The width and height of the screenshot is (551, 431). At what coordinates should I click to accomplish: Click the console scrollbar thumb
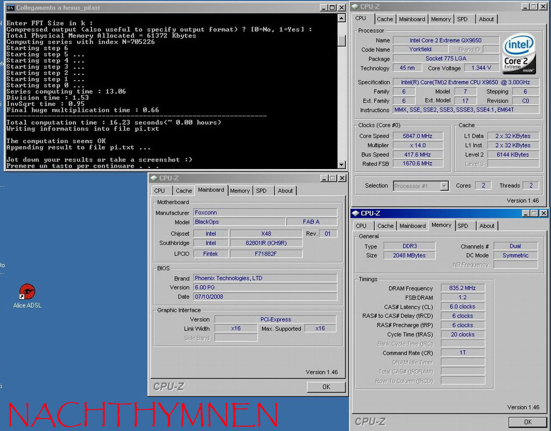point(342,40)
